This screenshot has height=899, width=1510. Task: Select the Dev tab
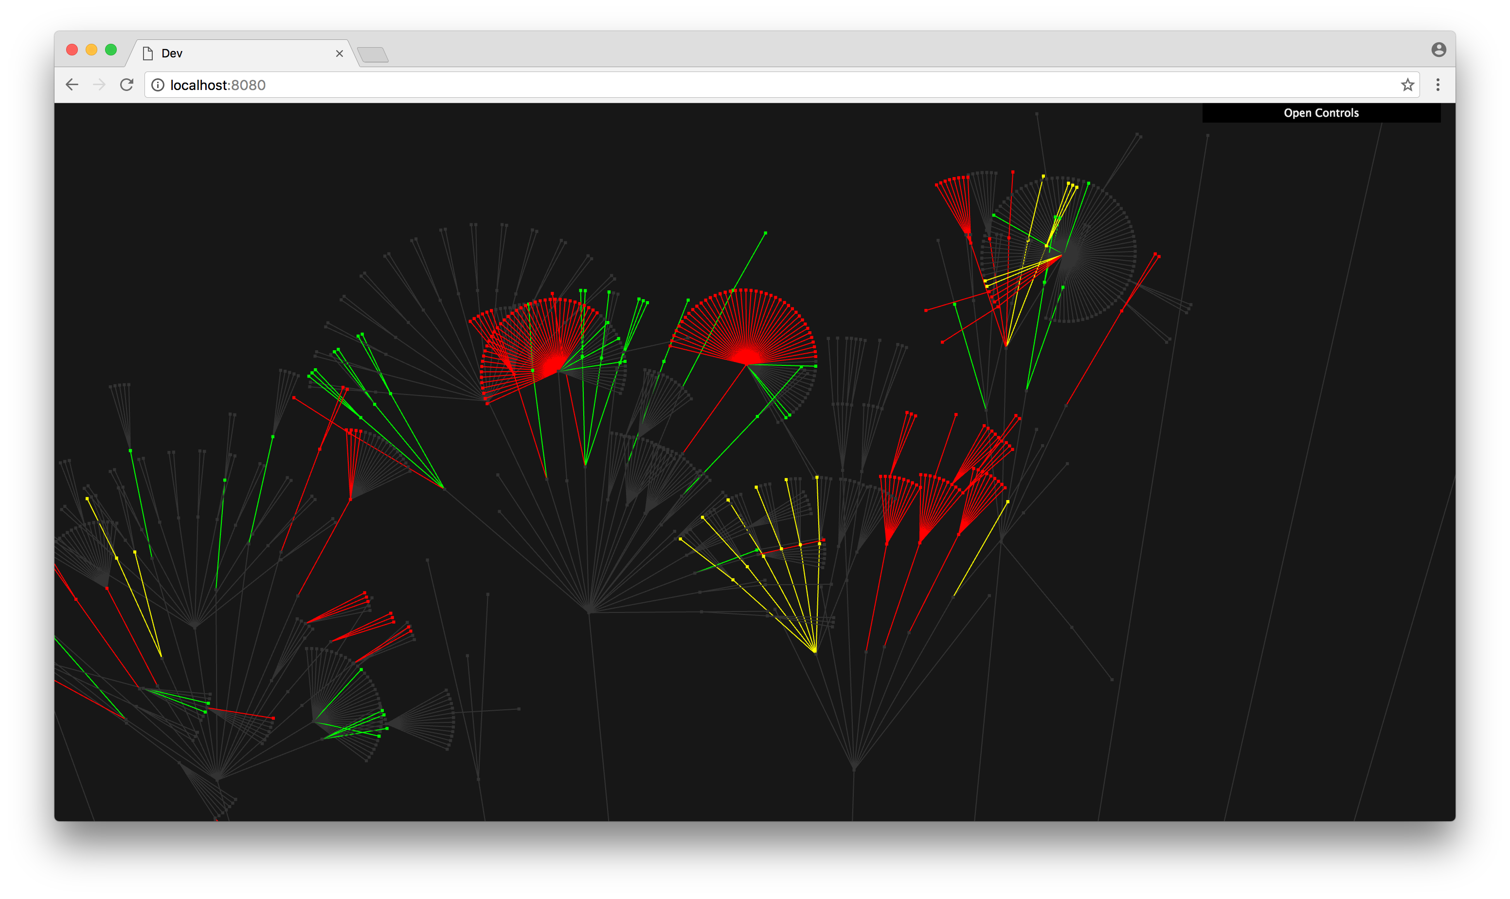[241, 54]
